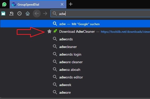The image size is (150, 99).
Task: Click magnifier icon beside 'adware cleaner'
Action: tap(55, 62)
